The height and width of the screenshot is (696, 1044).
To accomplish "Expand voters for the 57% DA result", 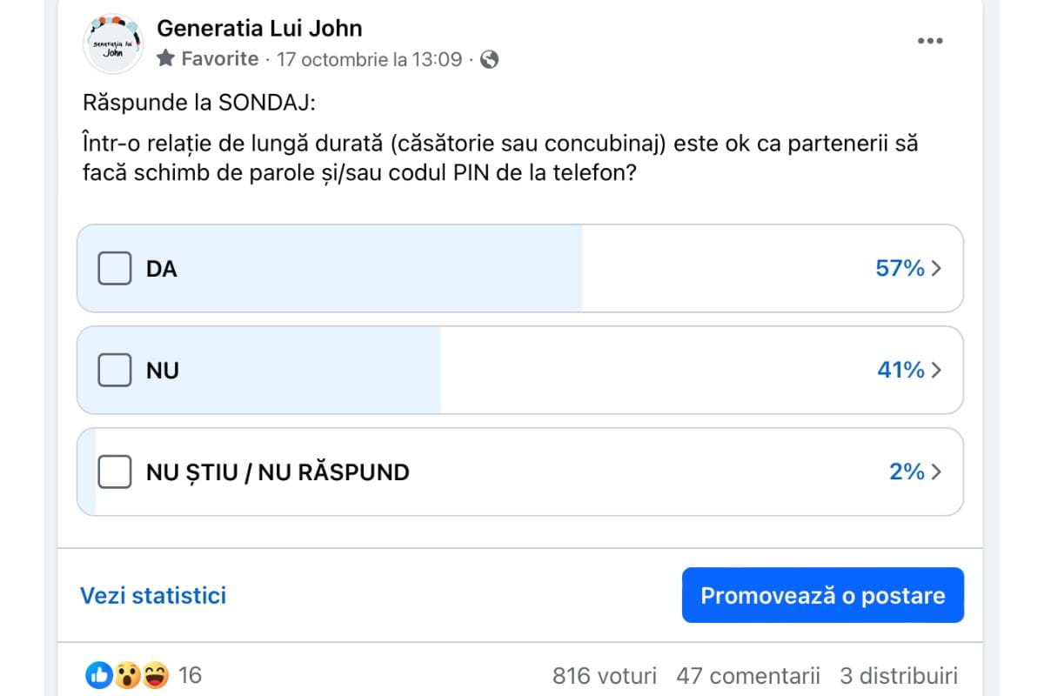I will point(908,268).
